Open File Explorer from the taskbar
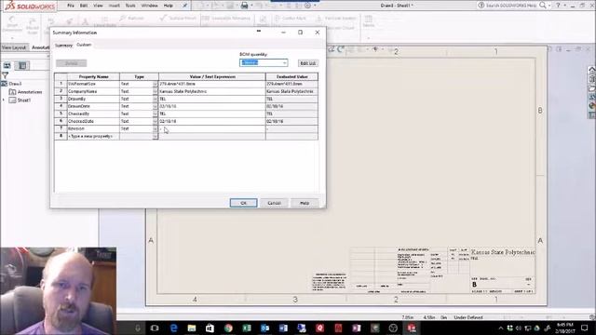This screenshot has width=596, height=335. click(x=192, y=328)
